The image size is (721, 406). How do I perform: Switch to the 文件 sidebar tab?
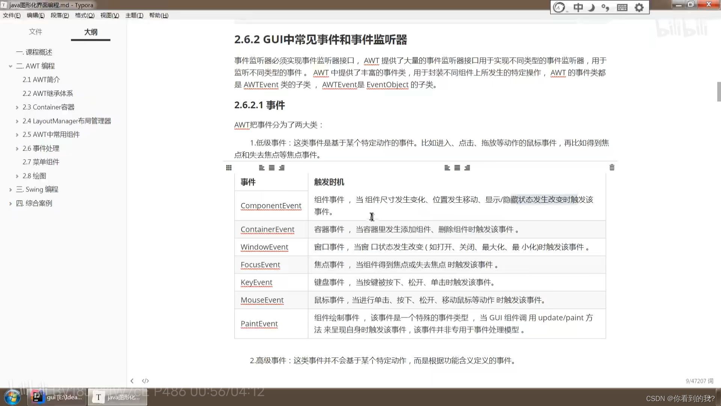(x=36, y=32)
